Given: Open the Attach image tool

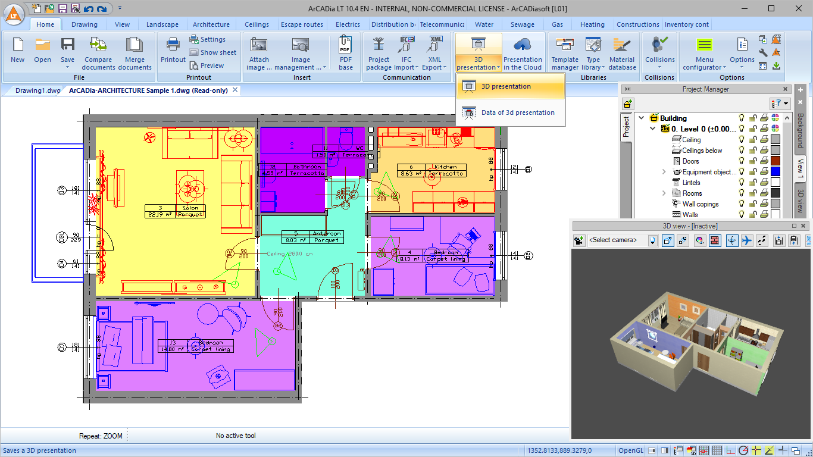Looking at the screenshot, I should (x=259, y=52).
